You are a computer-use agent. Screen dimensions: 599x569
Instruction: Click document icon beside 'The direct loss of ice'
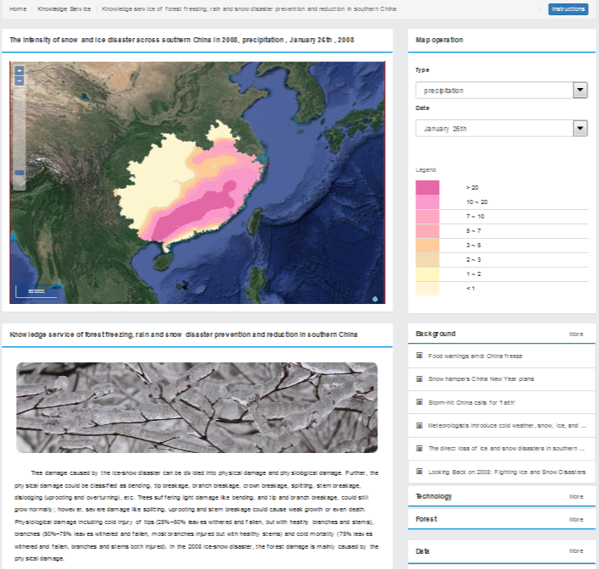pyautogui.click(x=419, y=449)
